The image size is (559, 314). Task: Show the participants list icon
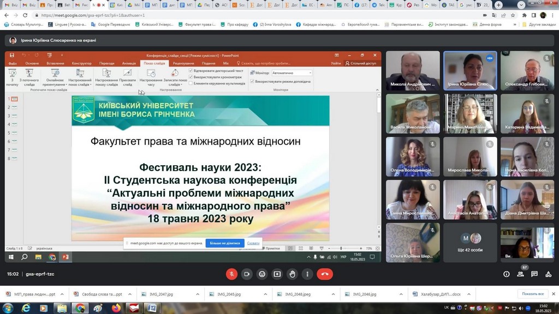click(x=521, y=274)
